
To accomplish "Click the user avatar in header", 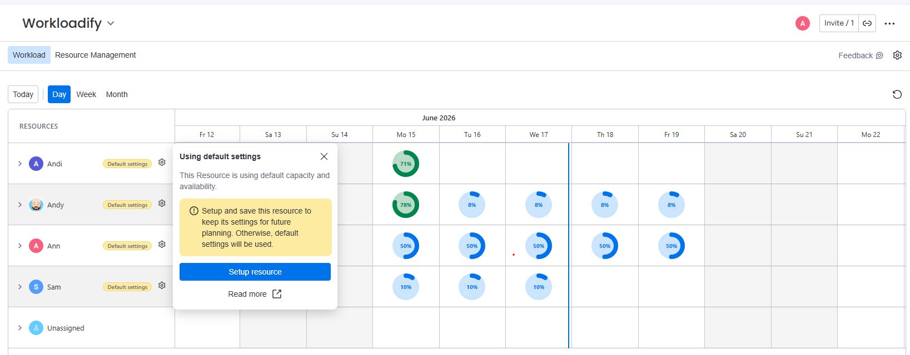I will tap(802, 23).
